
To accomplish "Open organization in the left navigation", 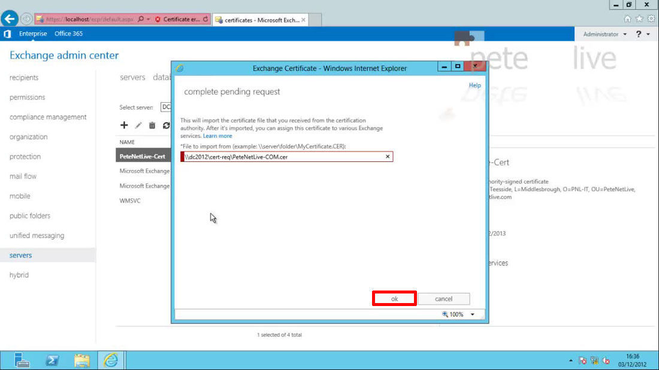I will pos(29,137).
